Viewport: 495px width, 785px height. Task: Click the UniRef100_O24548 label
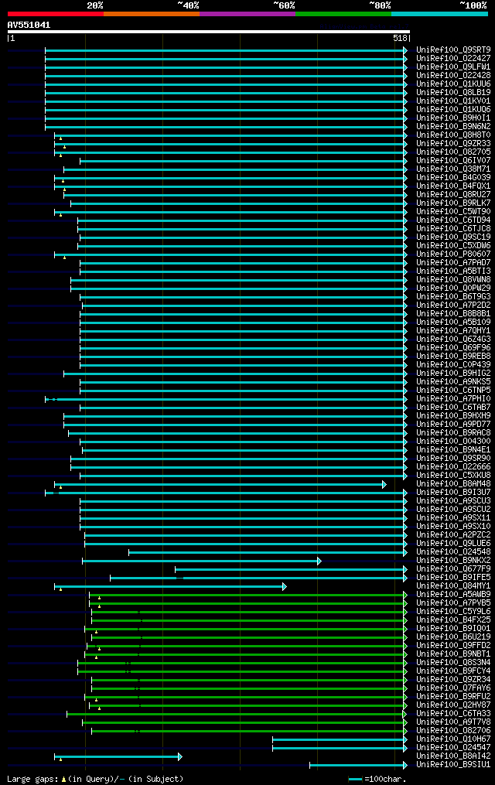(453, 552)
